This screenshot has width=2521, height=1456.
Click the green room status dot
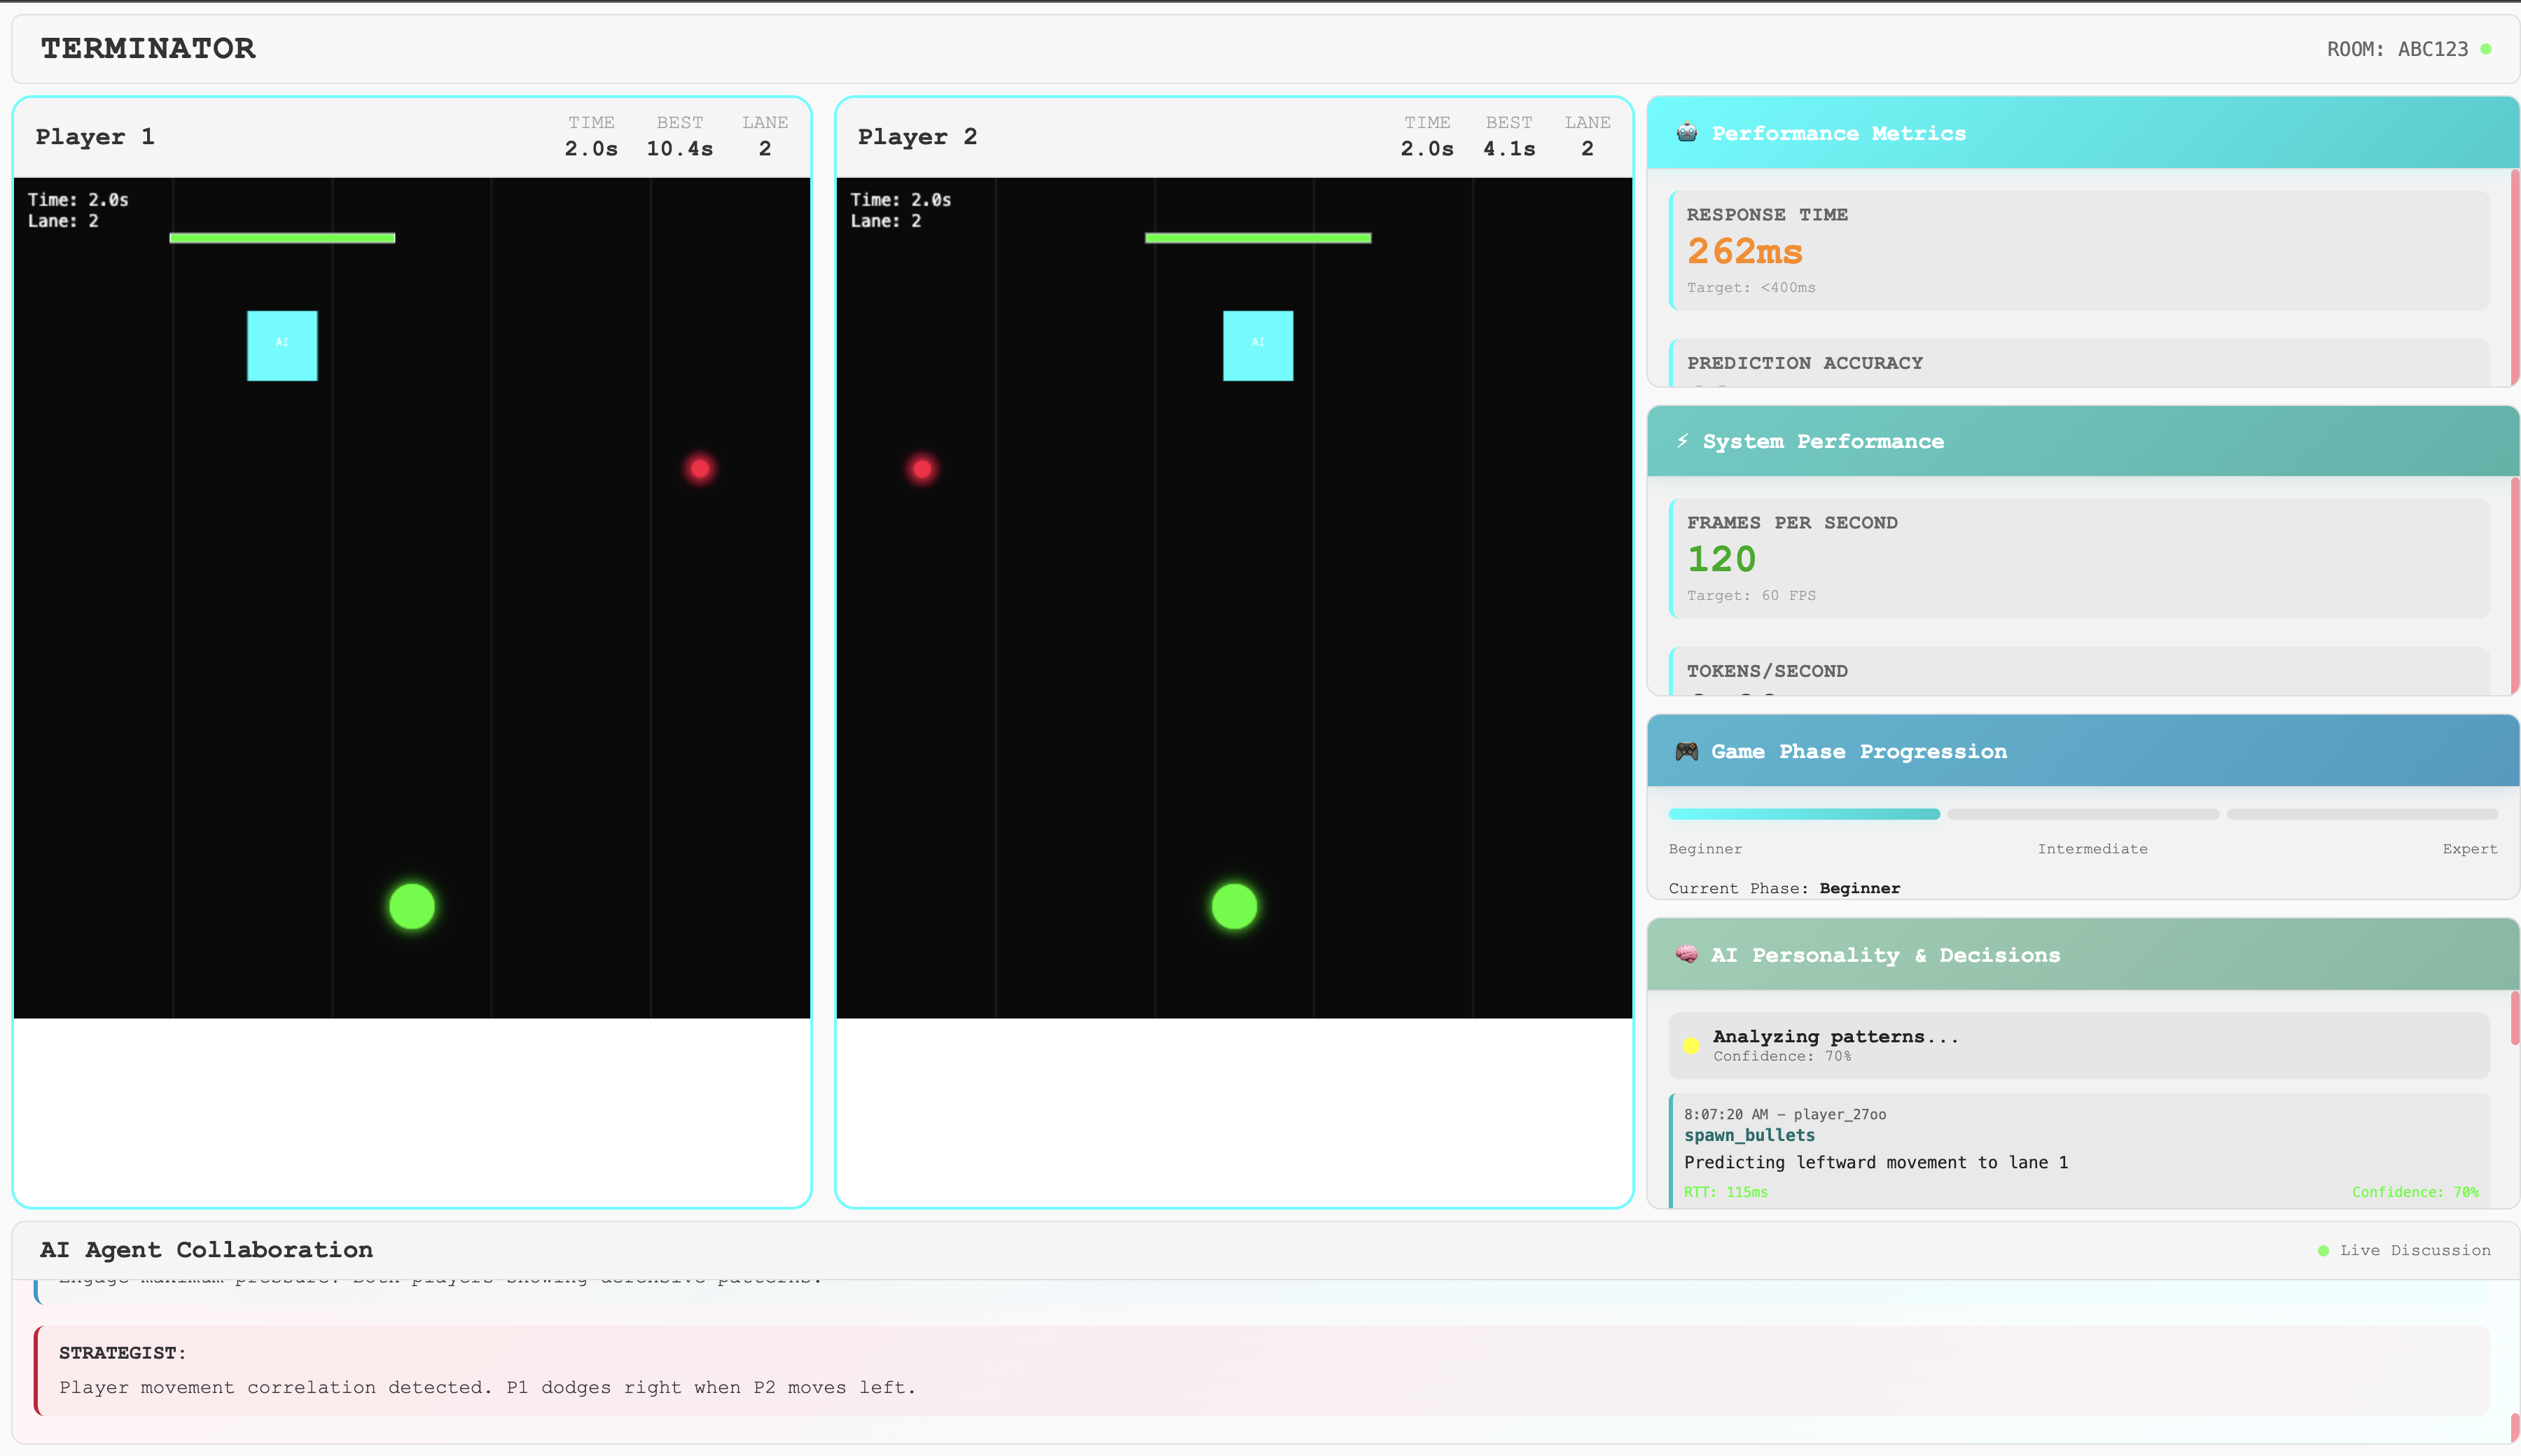2486,49
